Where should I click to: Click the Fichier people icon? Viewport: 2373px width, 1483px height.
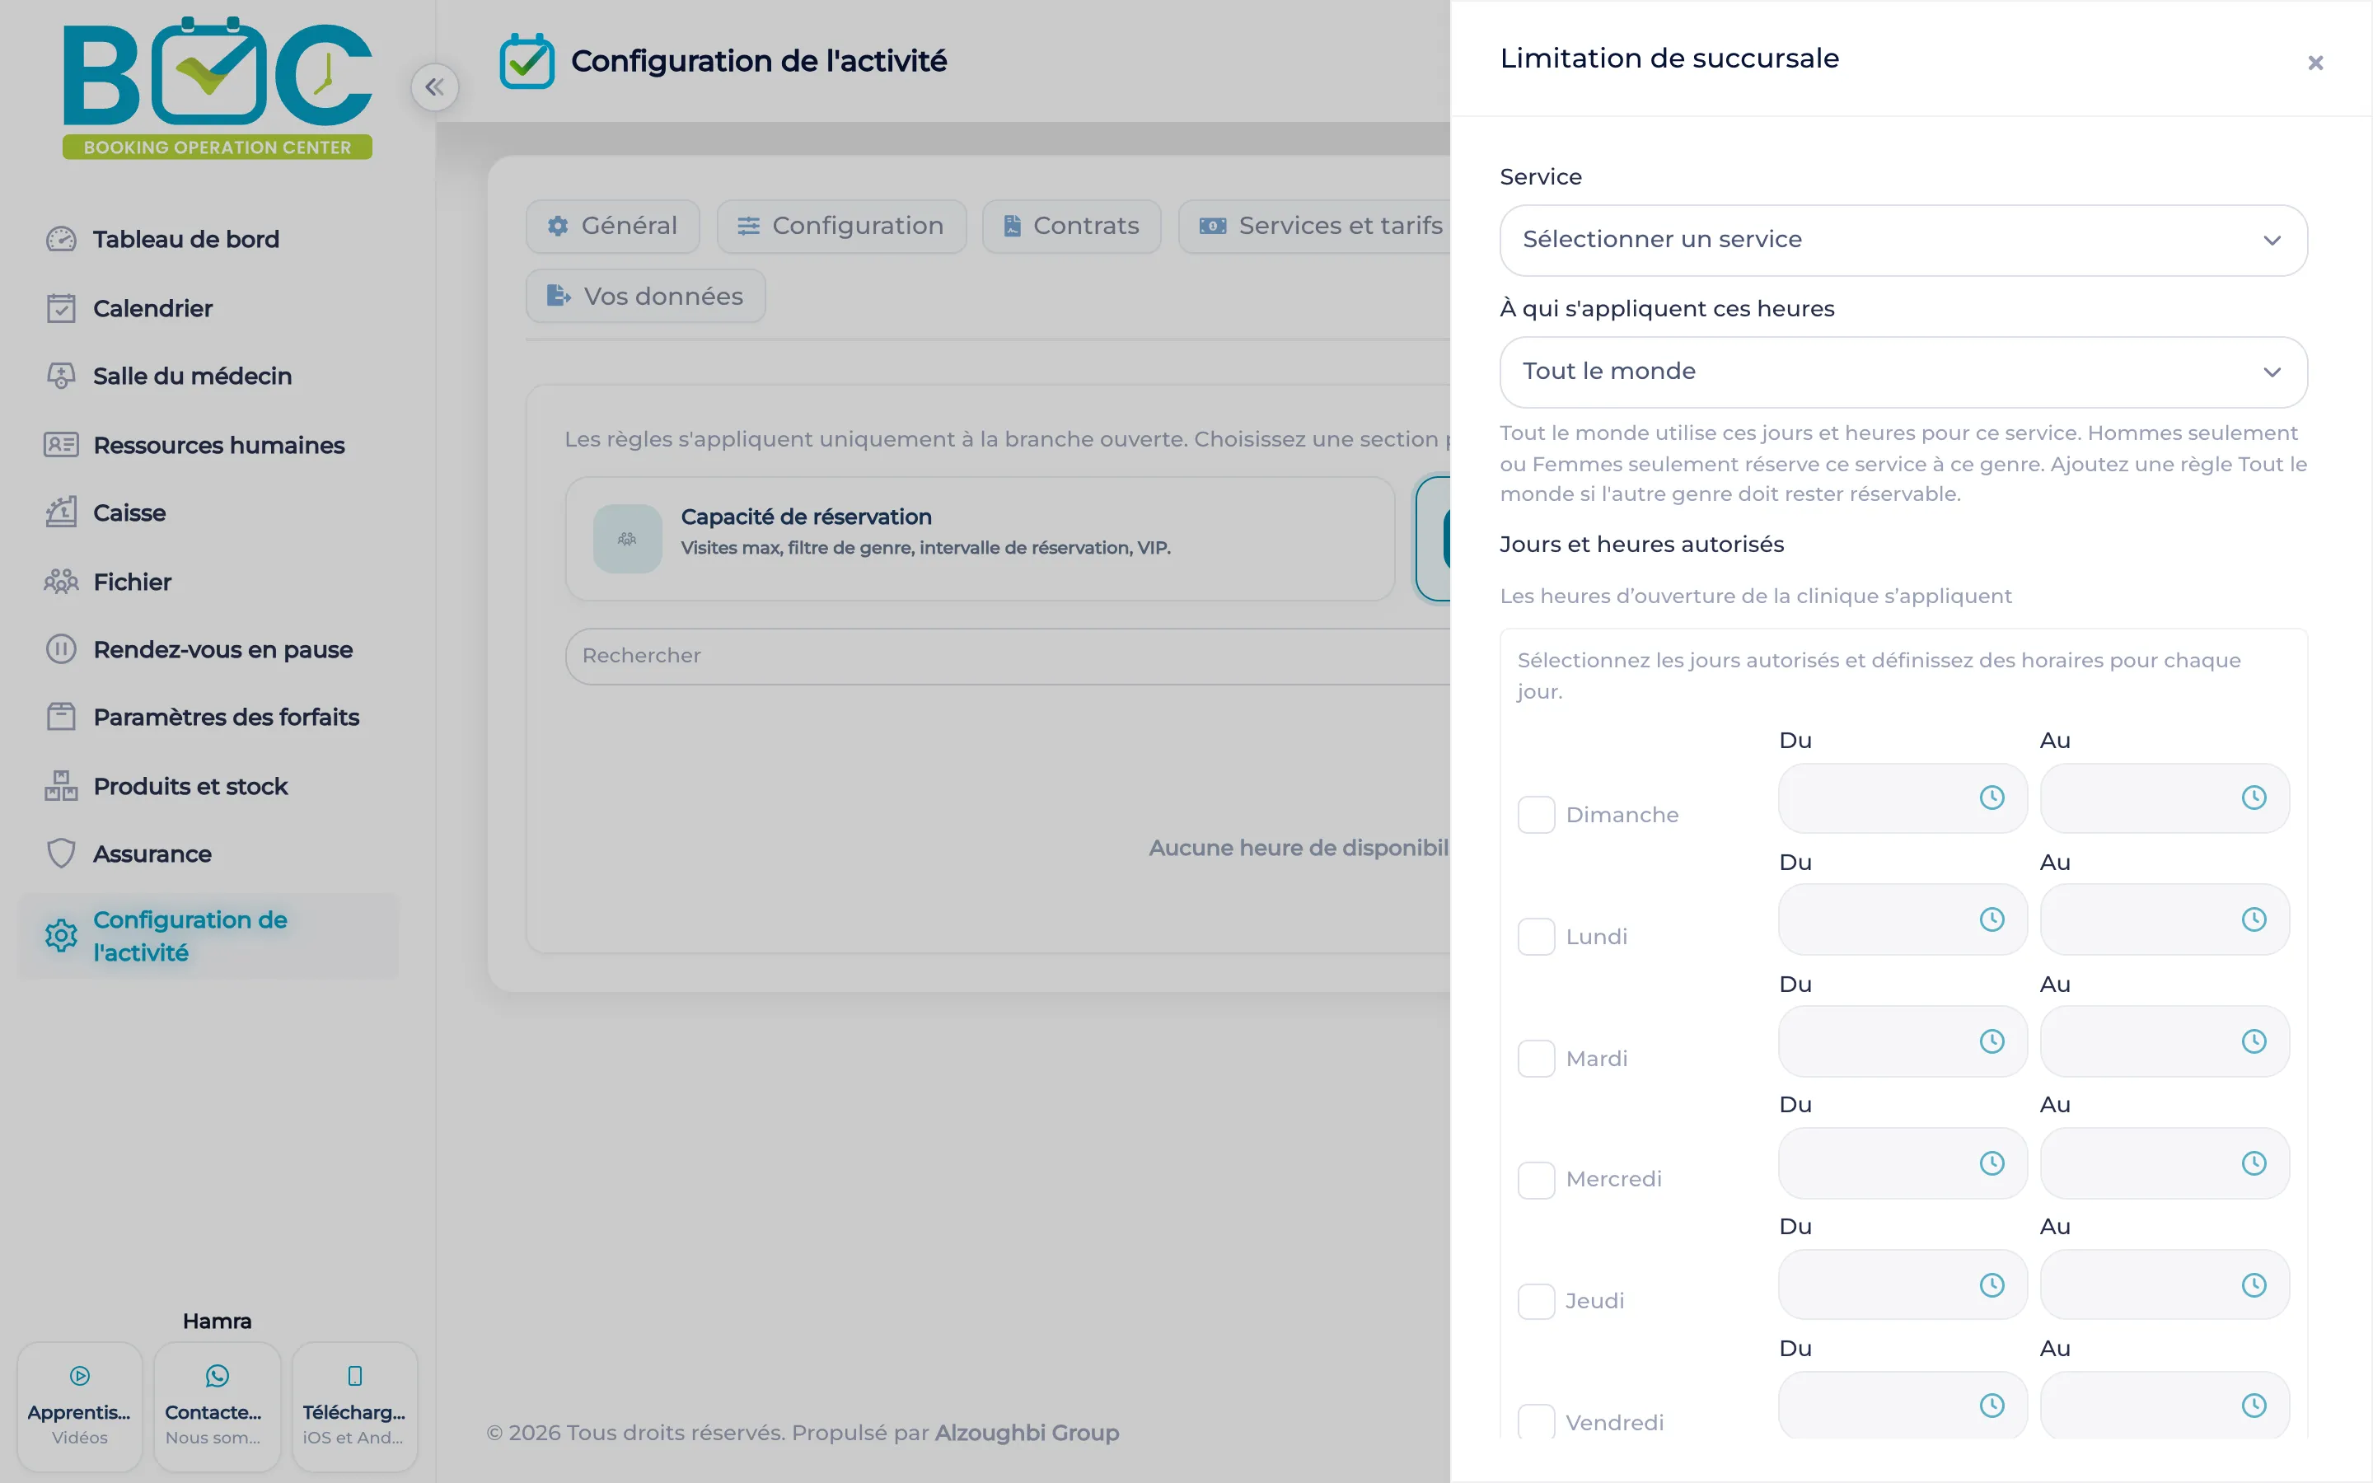point(61,582)
